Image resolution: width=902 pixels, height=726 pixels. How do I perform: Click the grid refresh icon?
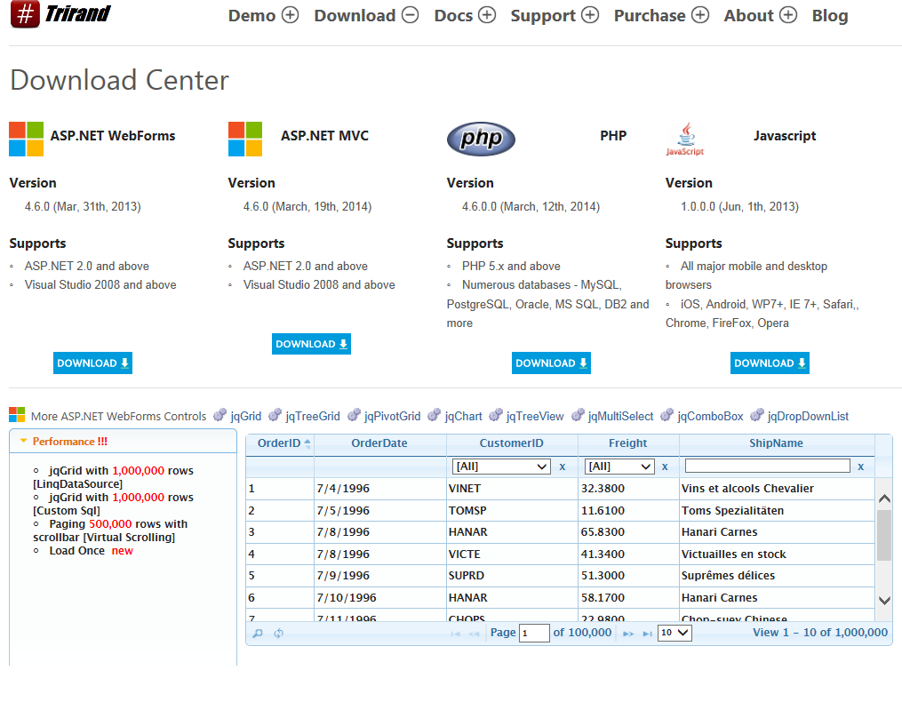point(278,633)
